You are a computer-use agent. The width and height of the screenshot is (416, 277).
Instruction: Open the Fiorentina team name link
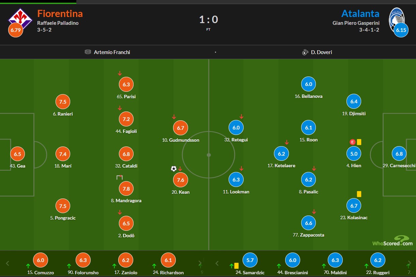click(x=60, y=14)
